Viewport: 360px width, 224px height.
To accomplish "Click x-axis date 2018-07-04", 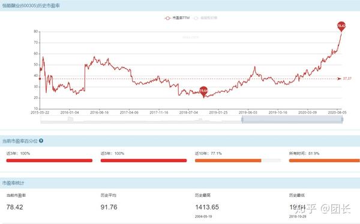I will (188, 112).
